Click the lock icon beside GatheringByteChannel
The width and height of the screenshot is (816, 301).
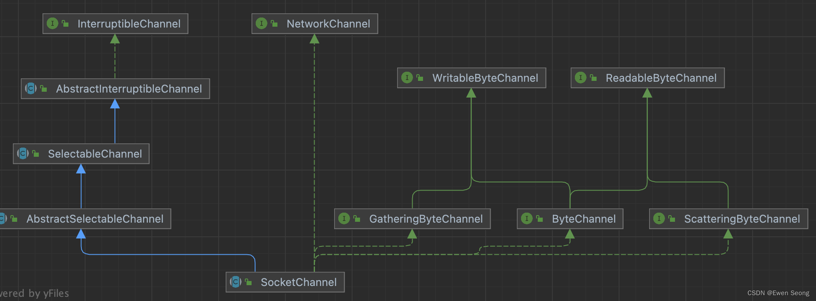pyautogui.click(x=357, y=218)
